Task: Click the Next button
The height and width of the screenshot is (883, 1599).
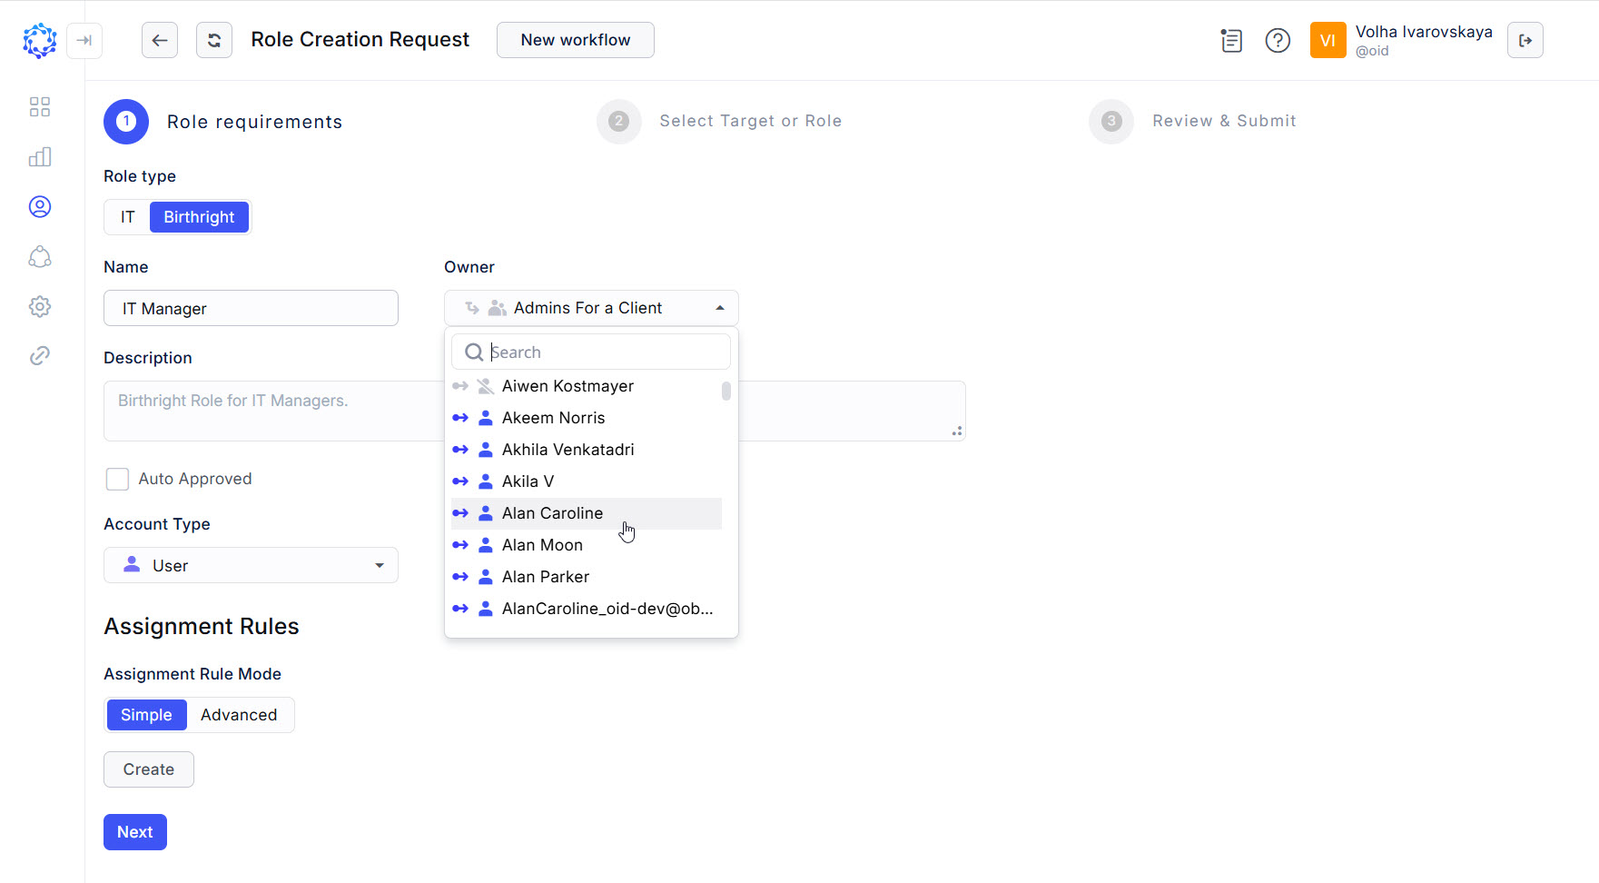Action: click(x=135, y=832)
